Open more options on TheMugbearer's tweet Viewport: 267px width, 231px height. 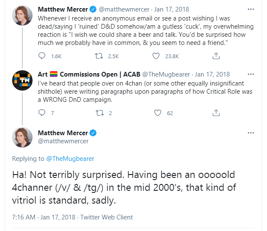point(251,74)
